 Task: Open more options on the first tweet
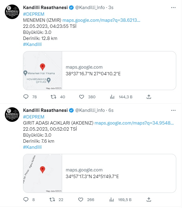click(x=173, y=7)
